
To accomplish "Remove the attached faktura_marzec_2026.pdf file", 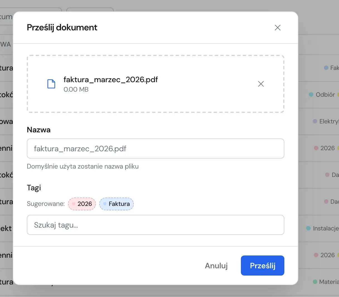I will pos(261,84).
